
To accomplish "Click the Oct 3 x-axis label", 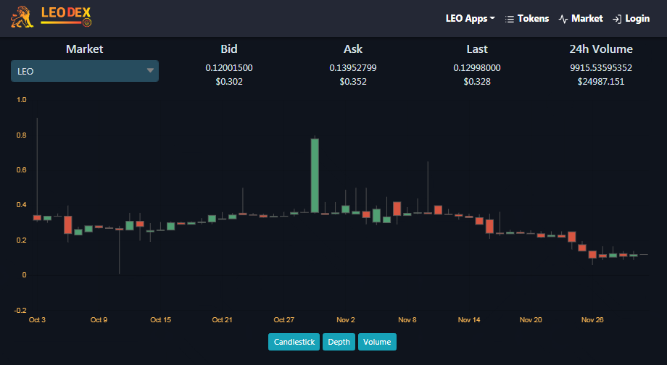I will point(37,319).
